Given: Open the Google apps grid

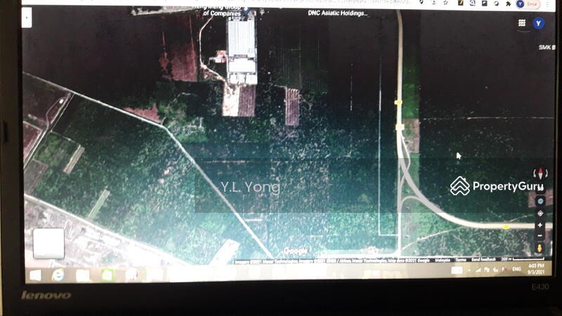Looking at the screenshot, I should point(522,22).
